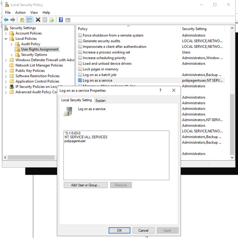This screenshot has height=238, width=238.
Task: Click the Force shutdown policy row icon
Action: 80,35
